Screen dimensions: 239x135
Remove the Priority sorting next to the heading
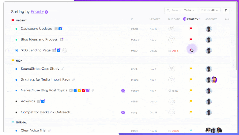tap(46, 12)
